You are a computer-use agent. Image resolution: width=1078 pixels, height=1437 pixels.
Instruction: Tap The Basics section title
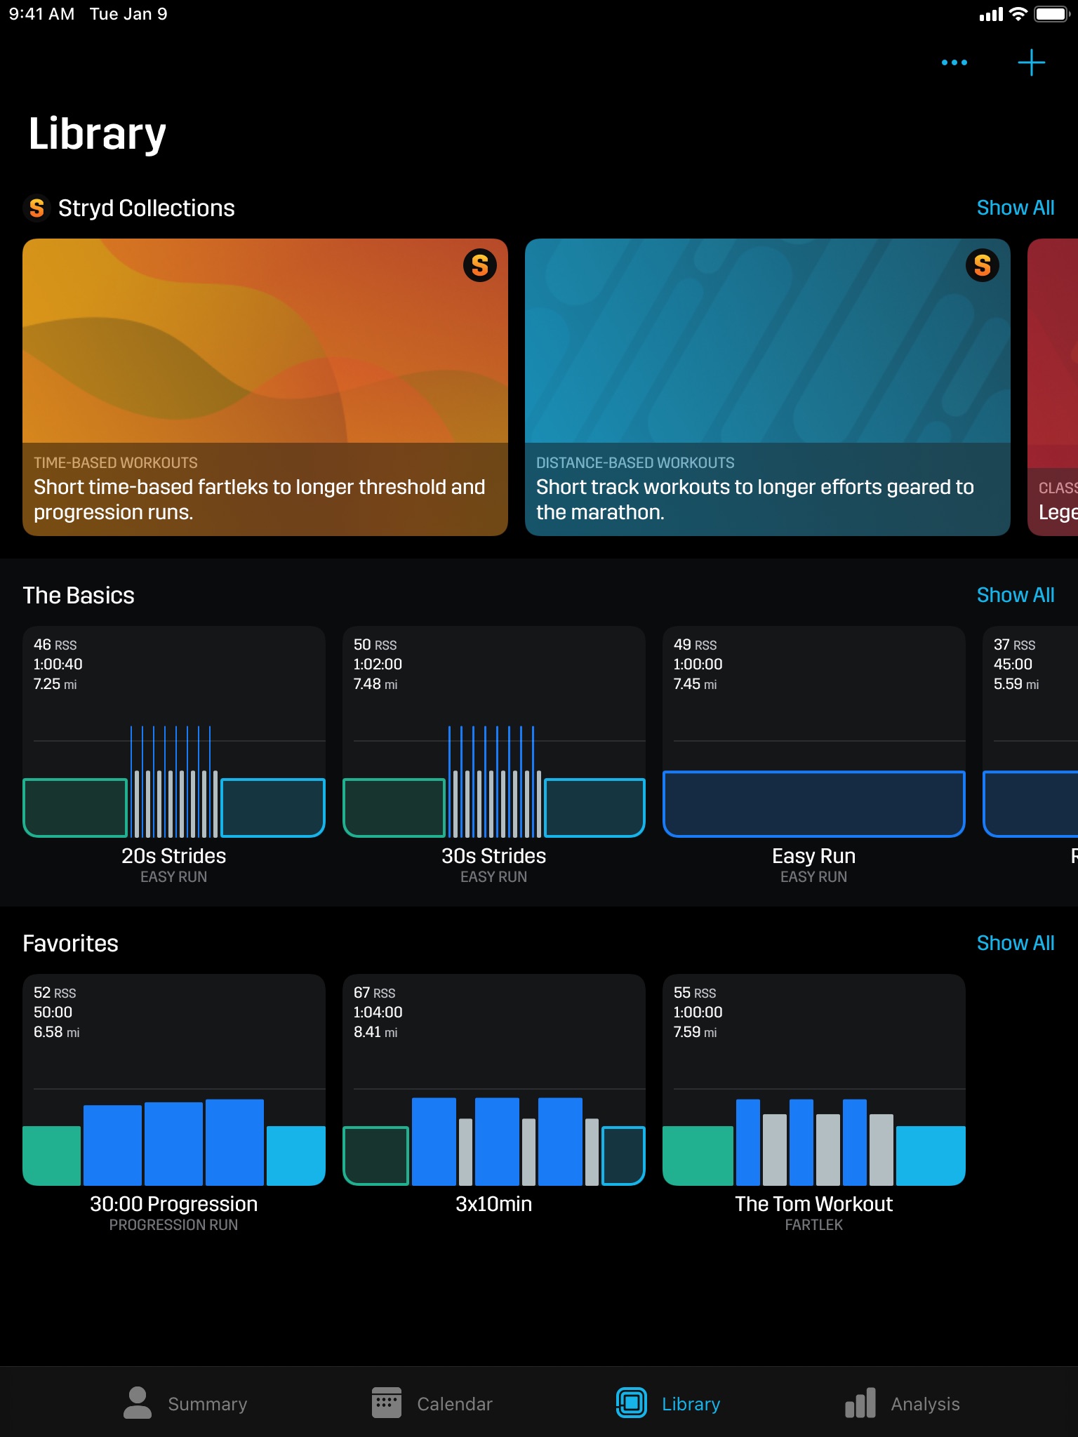(79, 595)
